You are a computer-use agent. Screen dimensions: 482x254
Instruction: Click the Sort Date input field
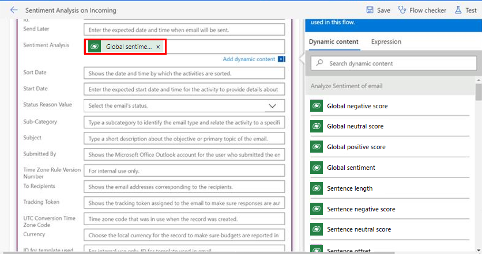(184, 73)
